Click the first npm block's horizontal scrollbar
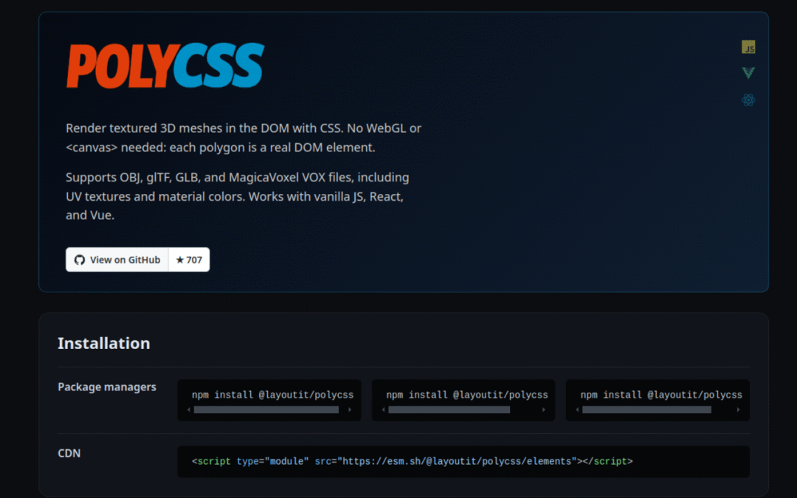Screen dimensions: 797x498 (x=266, y=409)
